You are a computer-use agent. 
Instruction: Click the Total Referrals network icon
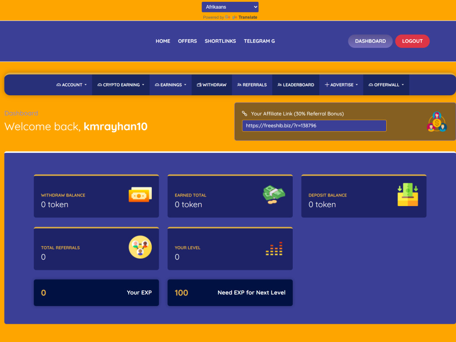[x=140, y=247]
